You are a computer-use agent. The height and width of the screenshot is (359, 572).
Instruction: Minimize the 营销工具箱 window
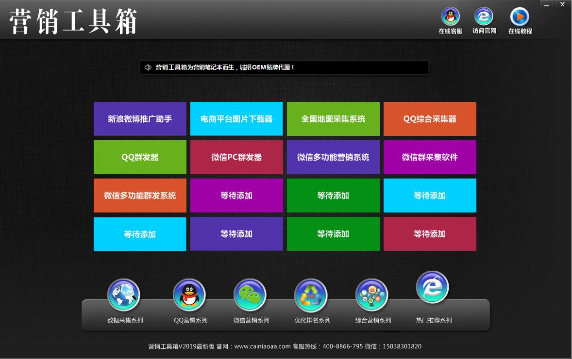click(x=546, y=5)
